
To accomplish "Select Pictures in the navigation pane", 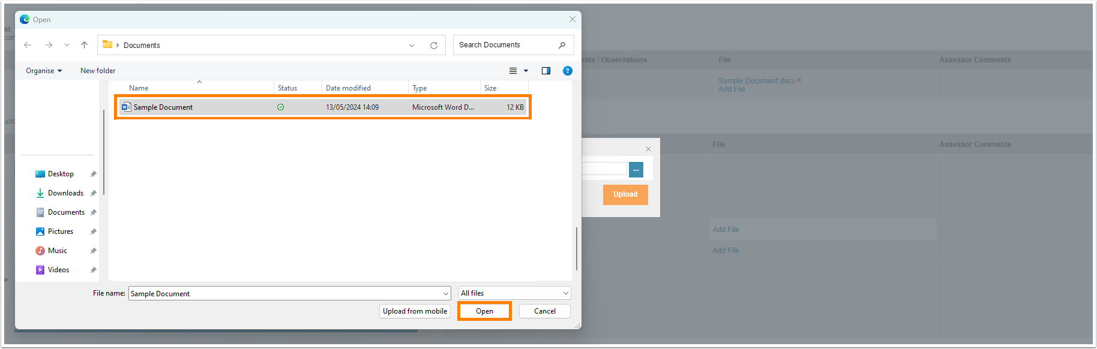I will pyautogui.click(x=61, y=231).
